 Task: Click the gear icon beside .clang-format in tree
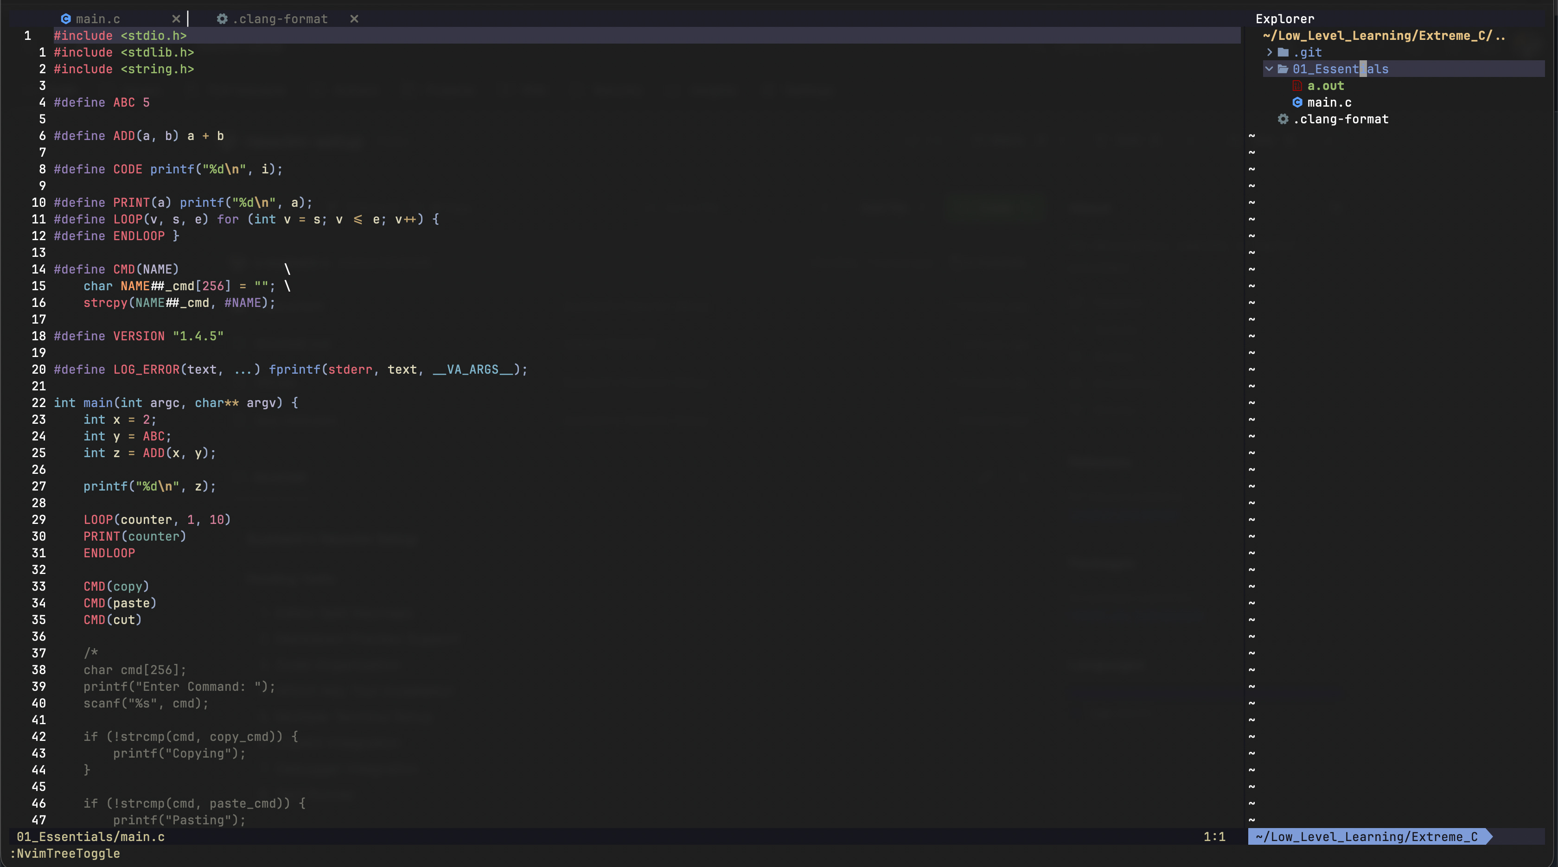click(x=1283, y=119)
